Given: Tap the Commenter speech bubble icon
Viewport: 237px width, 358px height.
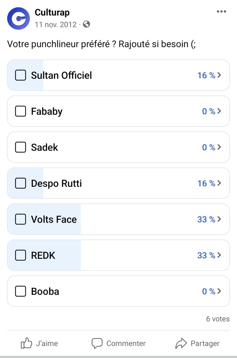Looking at the screenshot, I should click(x=97, y=344).
